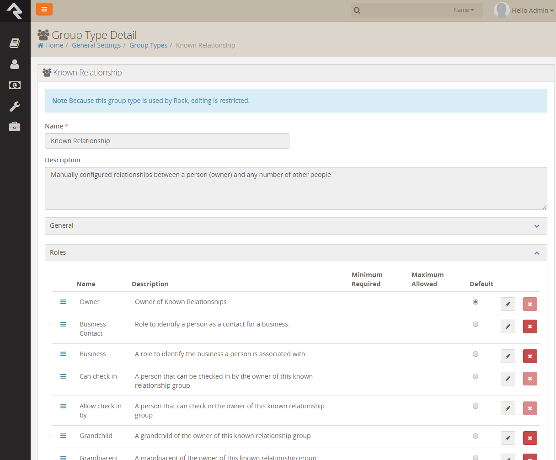Open the book icon in sidebar
Image resolution: width=556 pixels, height=460 pixels.
(x=15, y=43)
